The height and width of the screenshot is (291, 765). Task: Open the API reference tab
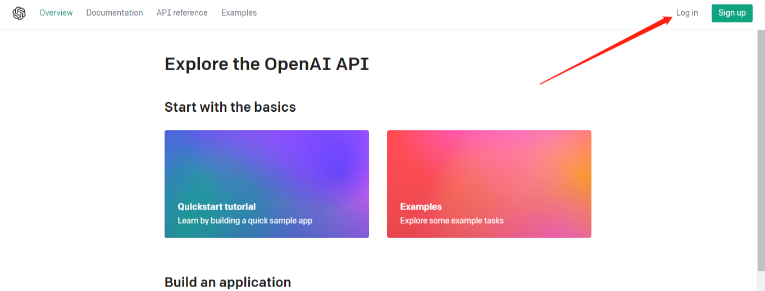(x=182, y=13)
